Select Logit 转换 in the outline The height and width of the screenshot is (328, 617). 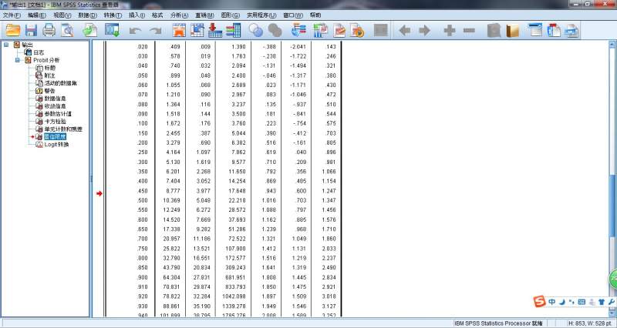coord(56,145)
